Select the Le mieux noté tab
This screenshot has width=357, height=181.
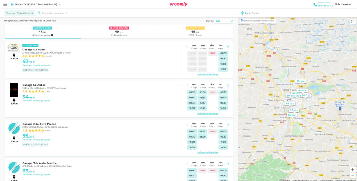195,32
